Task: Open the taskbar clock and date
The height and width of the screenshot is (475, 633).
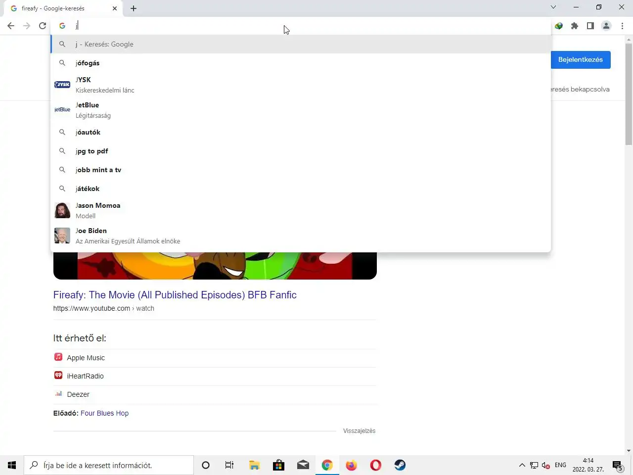Action: coord(588,465)
